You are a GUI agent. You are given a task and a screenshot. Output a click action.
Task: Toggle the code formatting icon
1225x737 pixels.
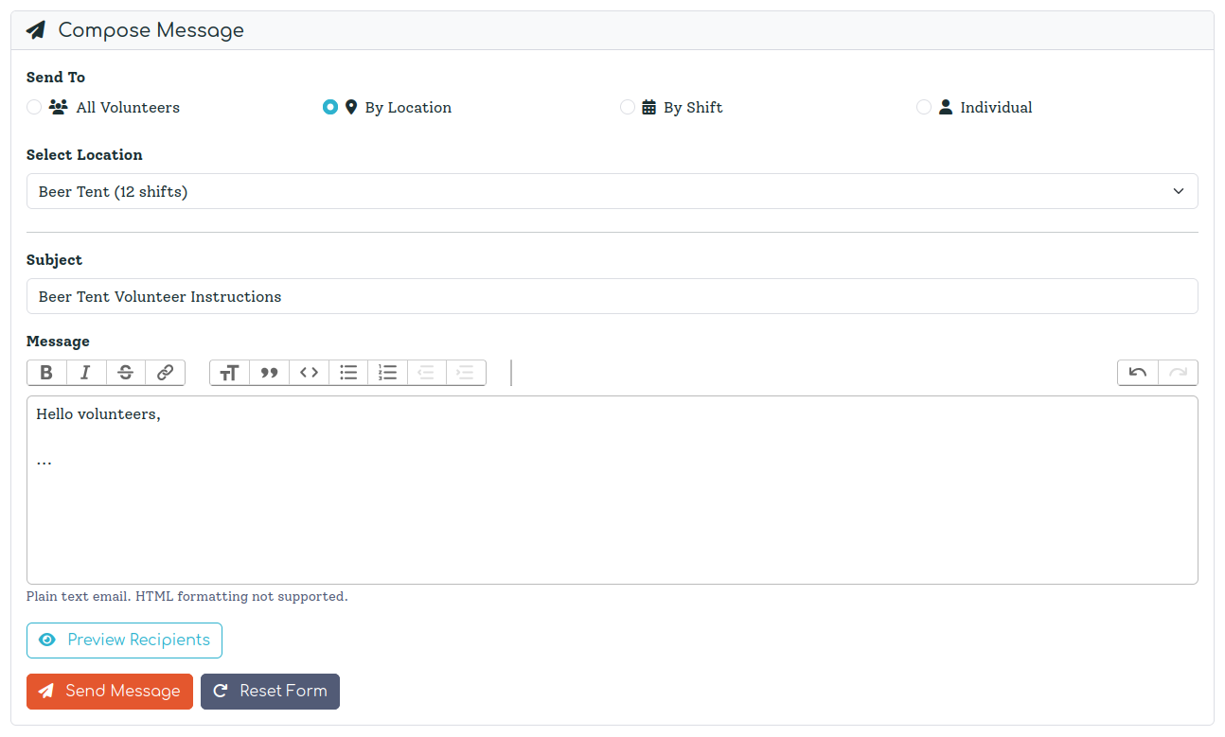pos(308,372)
